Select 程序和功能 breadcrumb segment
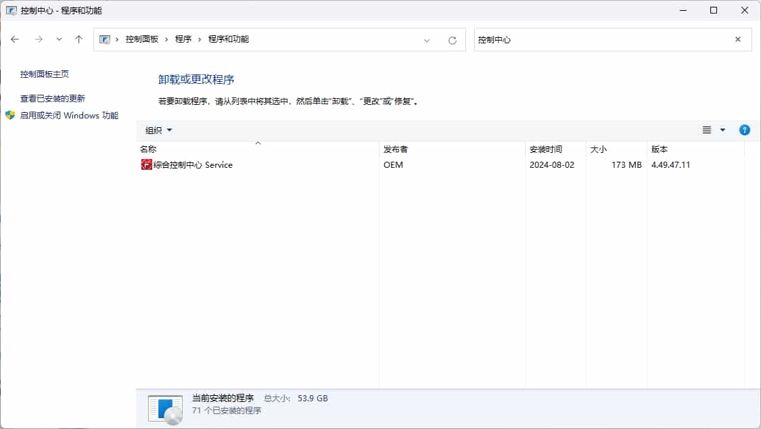Screen dimensions: 761x429 pos(228,39)
